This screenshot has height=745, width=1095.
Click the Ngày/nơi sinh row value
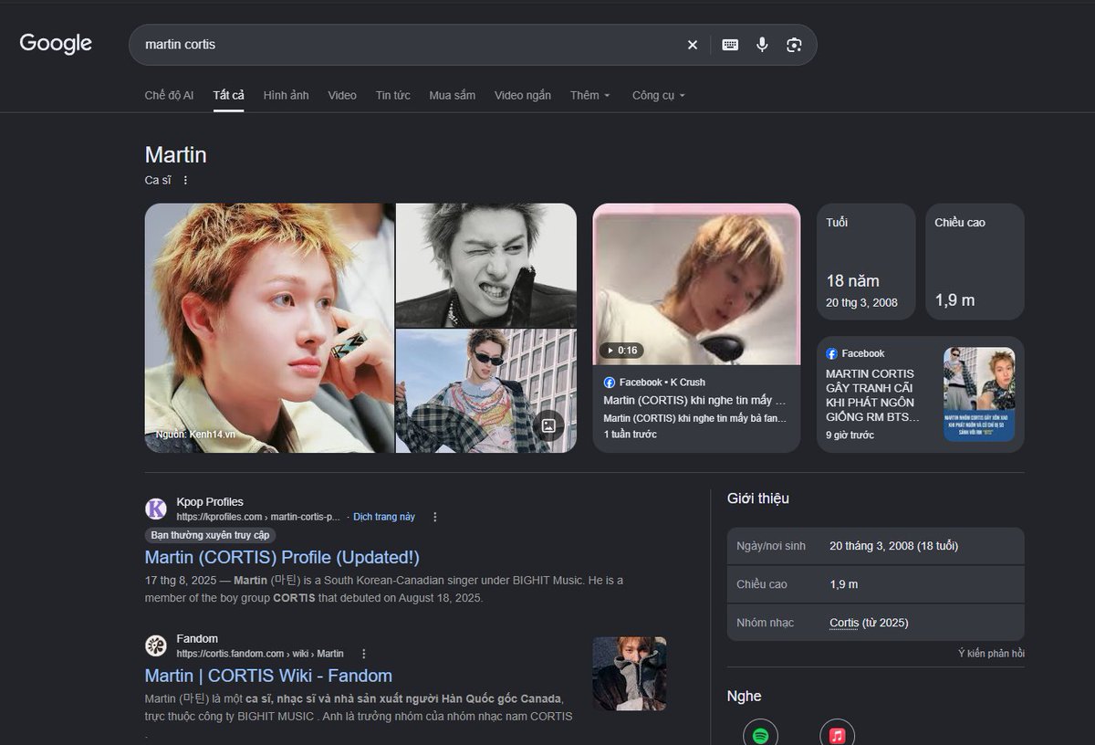[x=894, y=546]
